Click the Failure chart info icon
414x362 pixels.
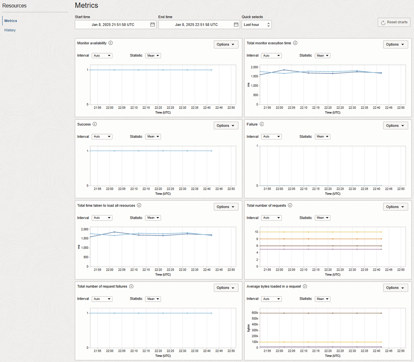click(x=262, y=124)
